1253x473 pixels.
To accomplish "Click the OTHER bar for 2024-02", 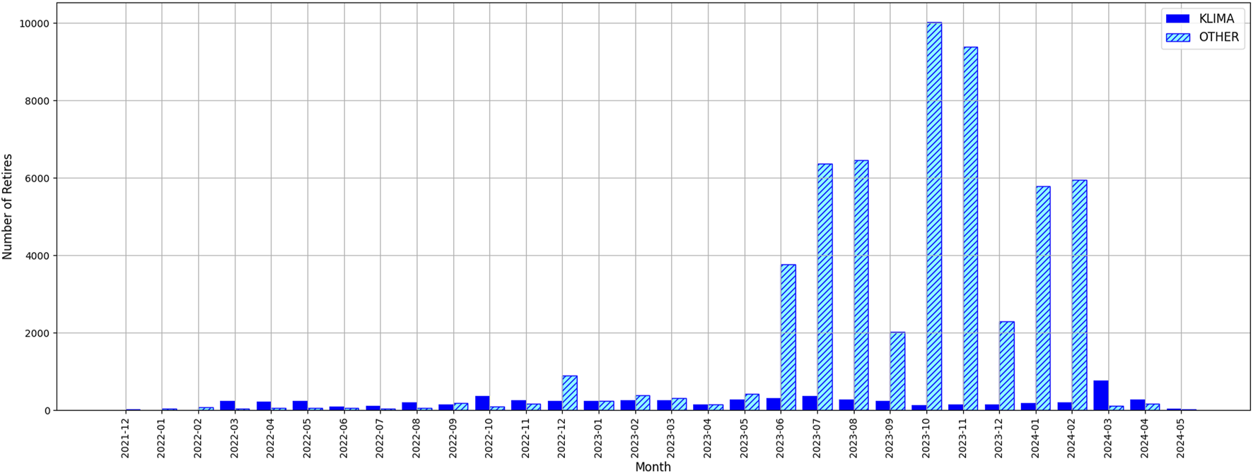I will [x=1080, y=295].
